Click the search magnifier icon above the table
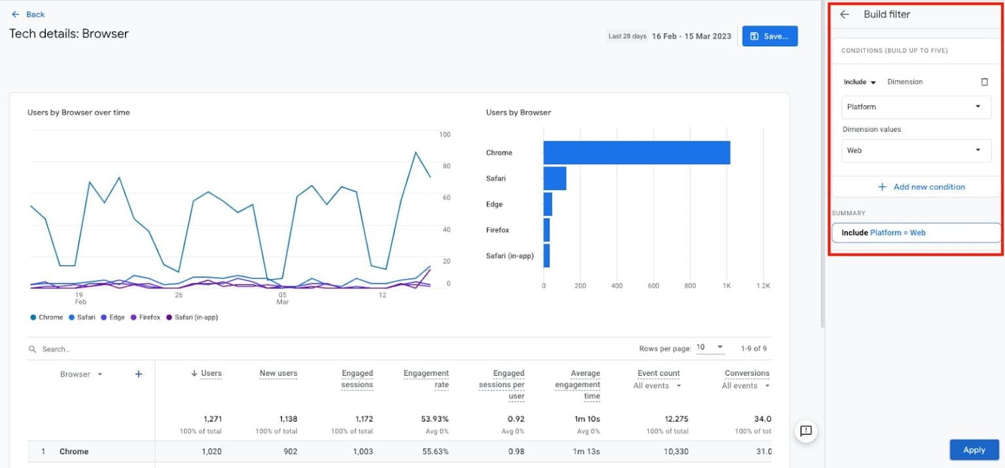This screenshot has height=468, width=1005. (x=32, y=348)
